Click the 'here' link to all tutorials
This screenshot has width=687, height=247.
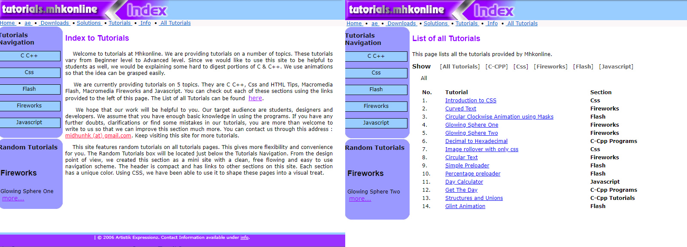coord(255,98)
